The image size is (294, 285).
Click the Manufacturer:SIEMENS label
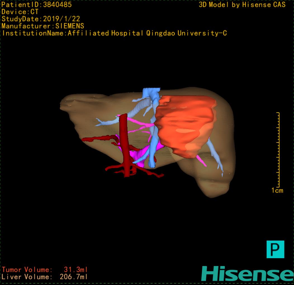[43, 26]
